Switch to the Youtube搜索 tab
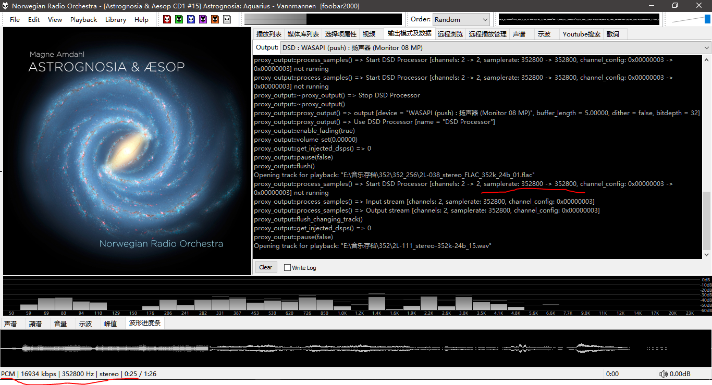The width and height of the screenshot is (712, 385). [581, 34]
